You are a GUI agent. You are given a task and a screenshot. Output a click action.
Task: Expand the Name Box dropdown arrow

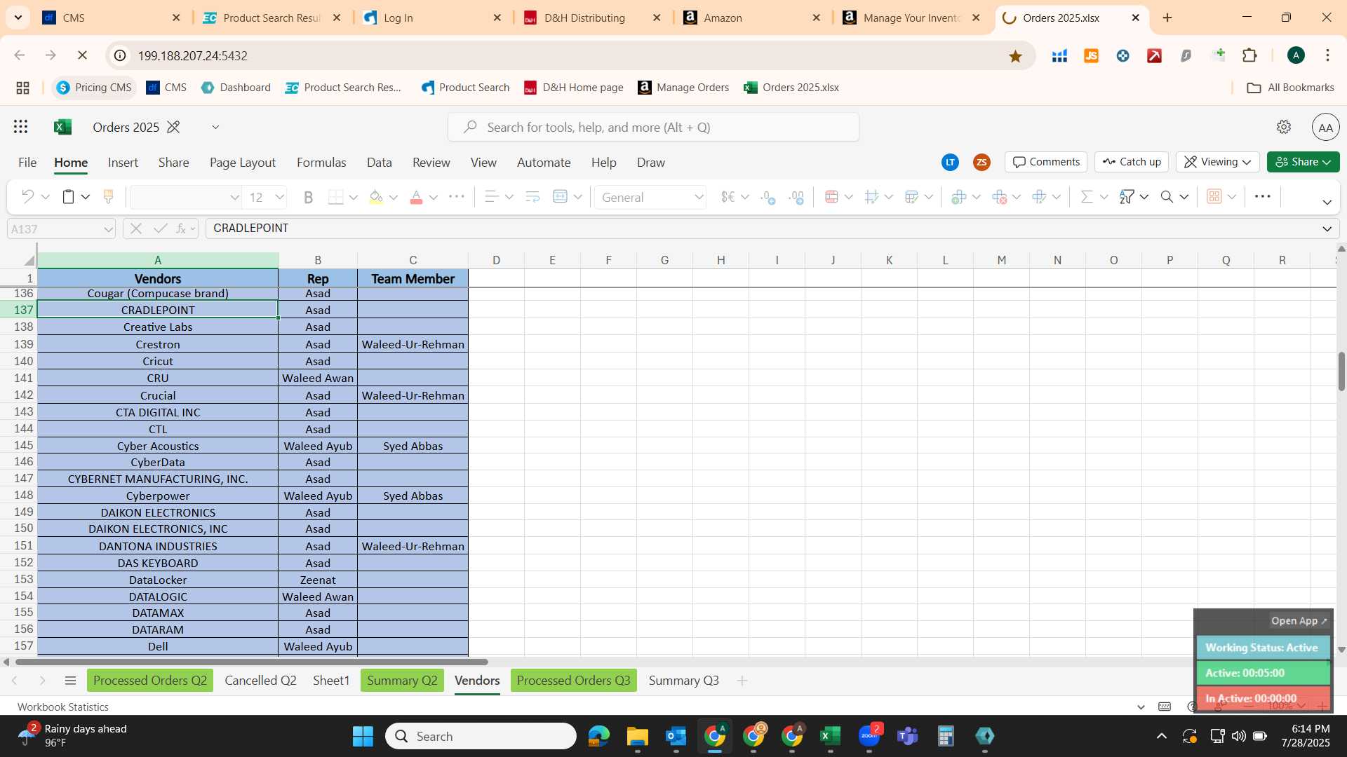(x=108, y=229)
